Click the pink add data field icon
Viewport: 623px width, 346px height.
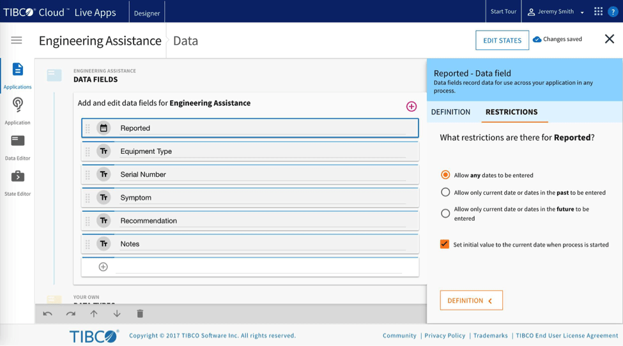coord(411,107)
